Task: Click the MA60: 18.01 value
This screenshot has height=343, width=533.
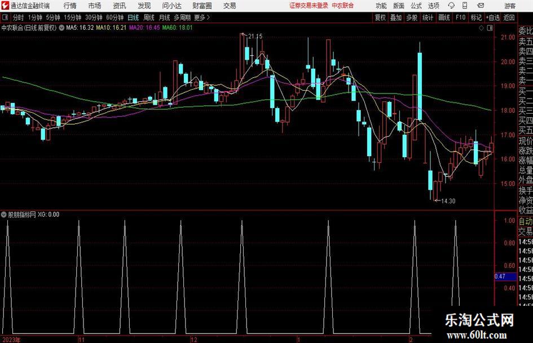Action: click(178, 28)
